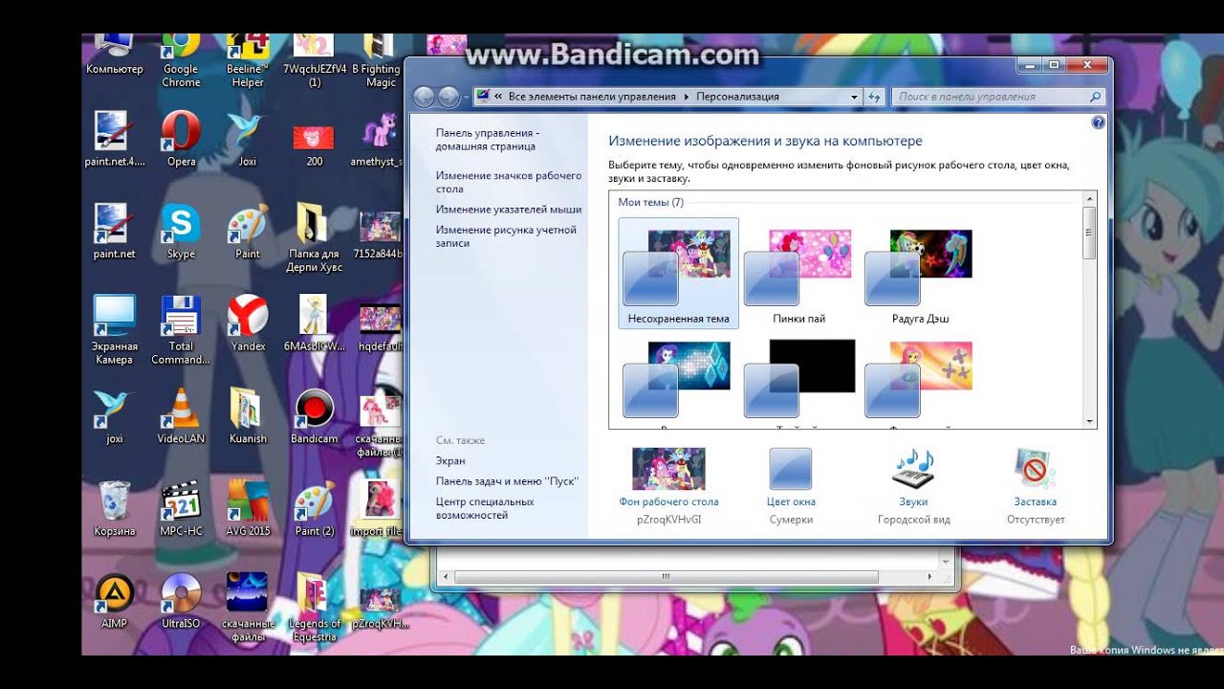Launch Opera browser shortcut
1224x689 pixels.
[181, 140]
